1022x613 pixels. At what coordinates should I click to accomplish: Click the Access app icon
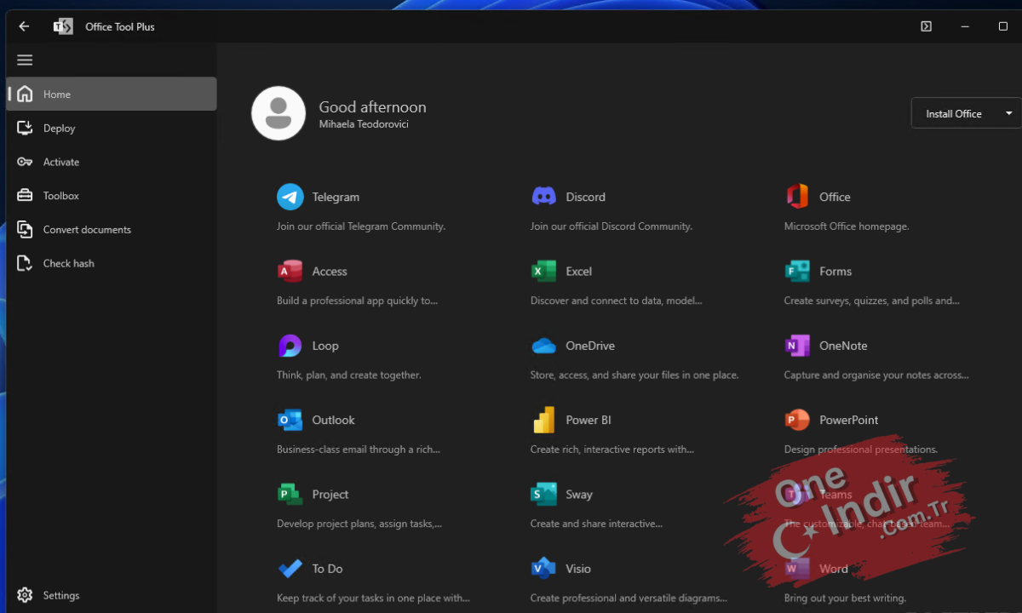[290, 271]
